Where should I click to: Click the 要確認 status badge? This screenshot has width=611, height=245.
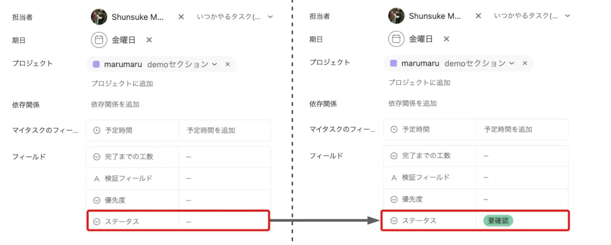click(x=498, y=221)
